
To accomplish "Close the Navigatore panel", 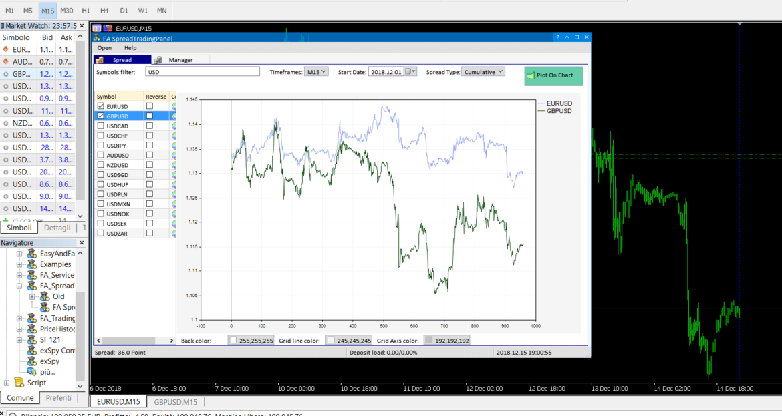I will [82, 243].
